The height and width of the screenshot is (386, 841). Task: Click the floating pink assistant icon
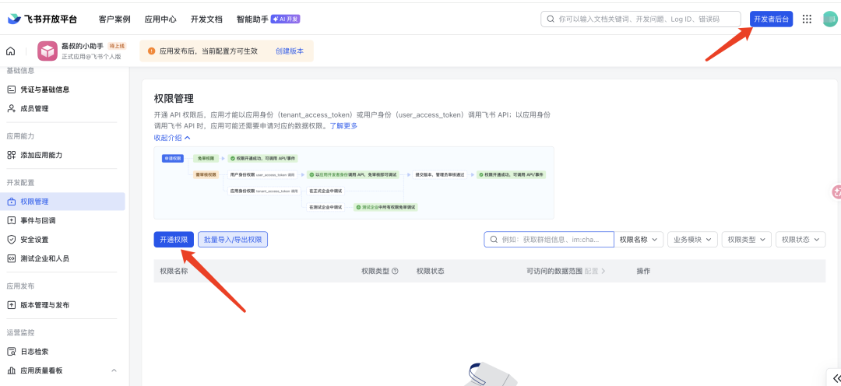[x=836, y=191]
